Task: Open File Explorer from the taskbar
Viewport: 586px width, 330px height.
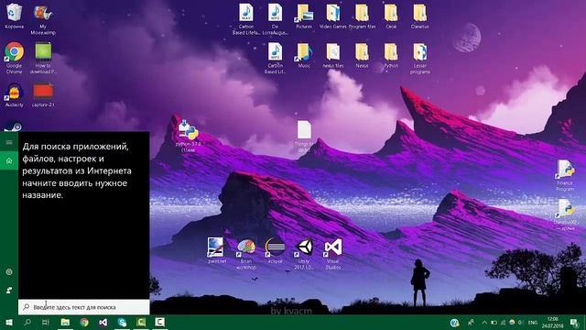Action: coord(65,322)
